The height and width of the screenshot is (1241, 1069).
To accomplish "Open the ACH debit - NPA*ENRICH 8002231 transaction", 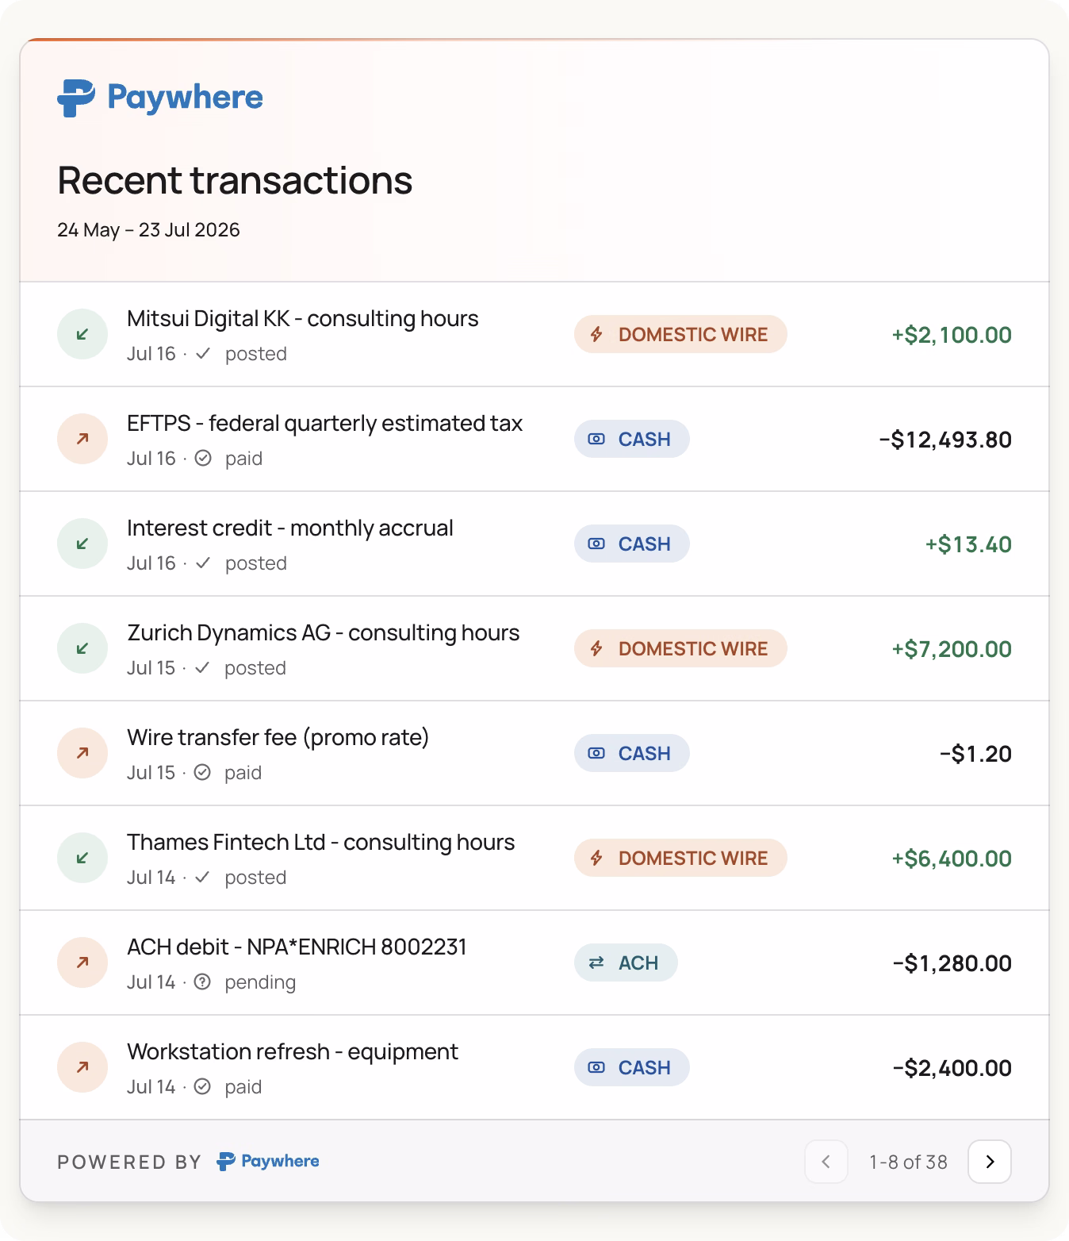I will click(534, 962).
